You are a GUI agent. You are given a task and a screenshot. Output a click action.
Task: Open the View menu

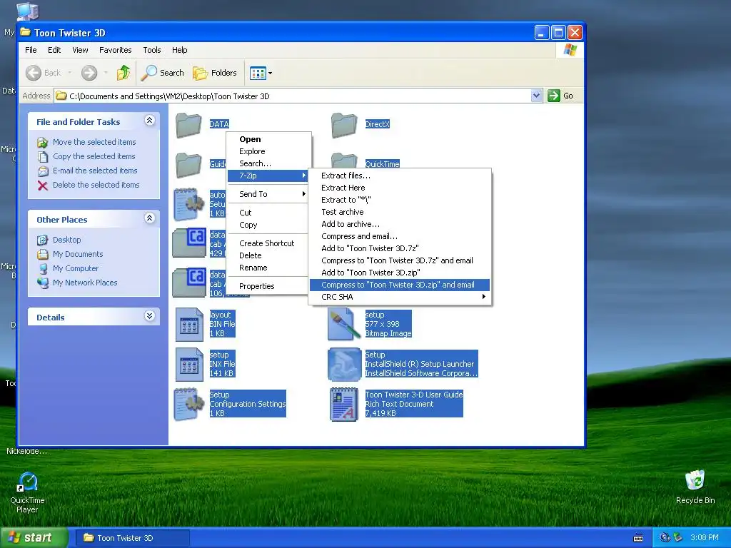pos(80,50)
